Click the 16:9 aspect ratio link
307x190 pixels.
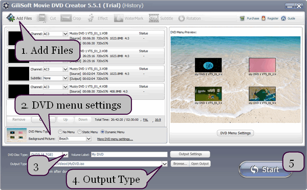tap(158, 120)
